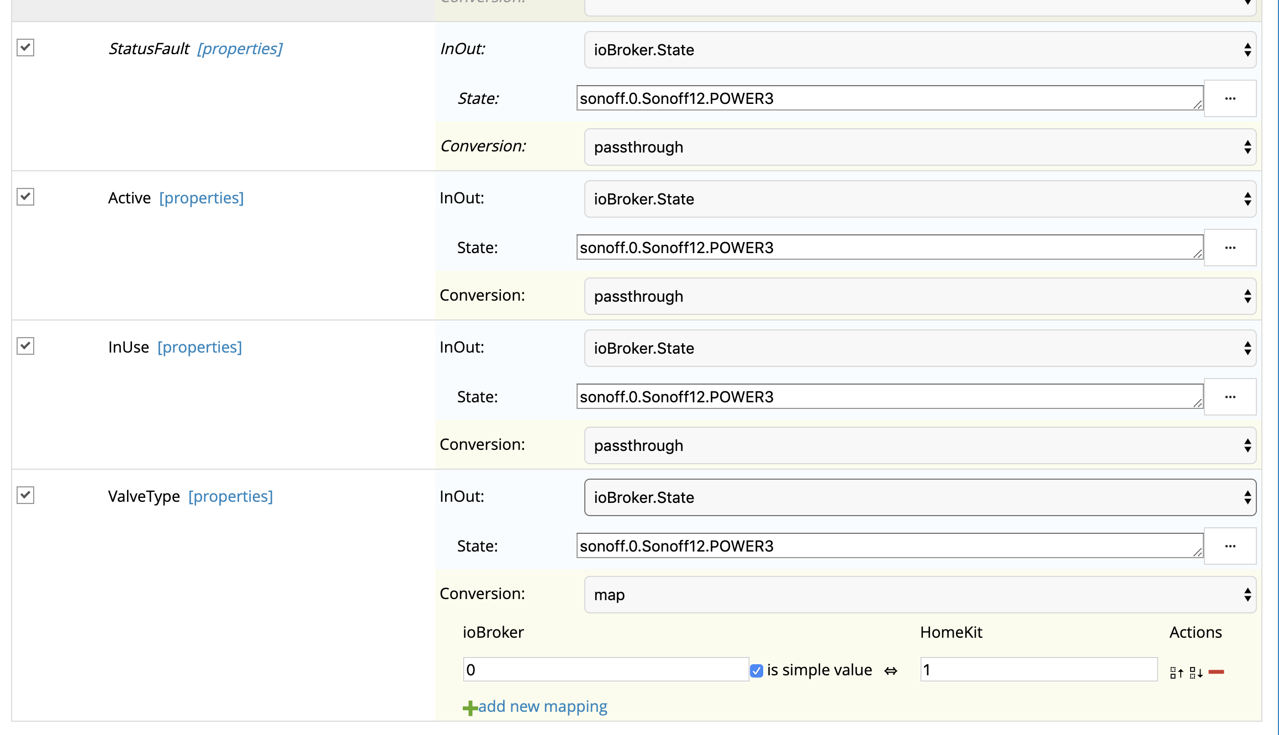Open ValveType Conversion map dropdown
Viewport: 1279px width, 735px height.
pos(920,595)
